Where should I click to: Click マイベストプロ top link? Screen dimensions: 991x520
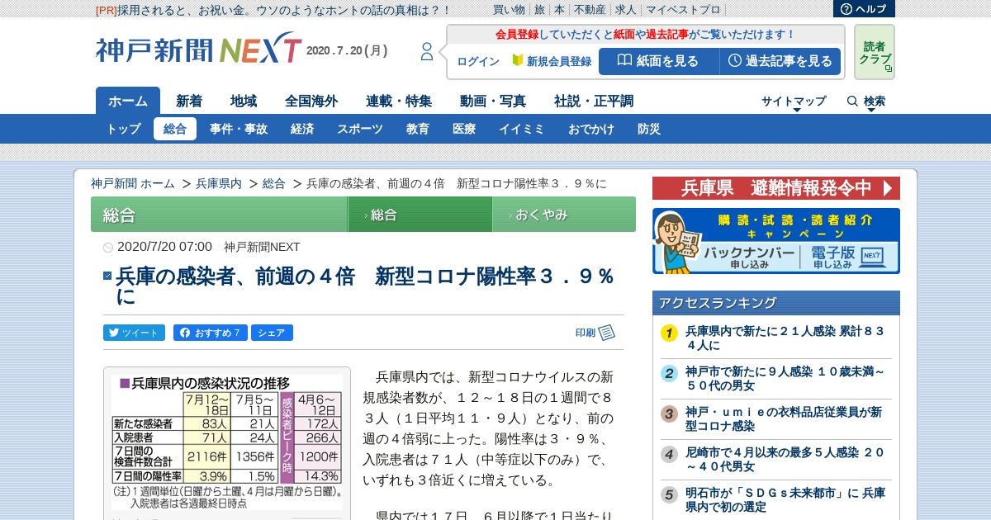tap(683, 10)
